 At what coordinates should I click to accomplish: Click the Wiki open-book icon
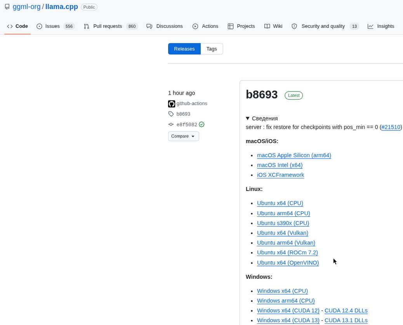coord(267,26)
